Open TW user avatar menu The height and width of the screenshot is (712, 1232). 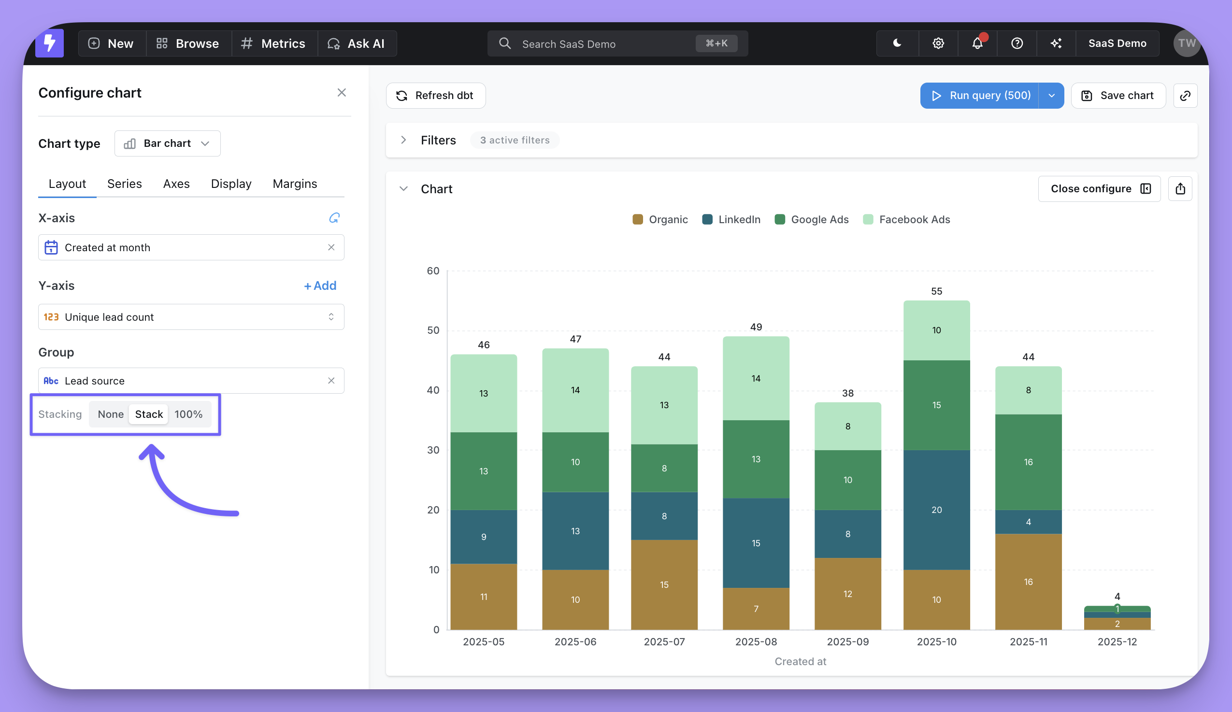pyautogui.click(x=1187, y=43)
